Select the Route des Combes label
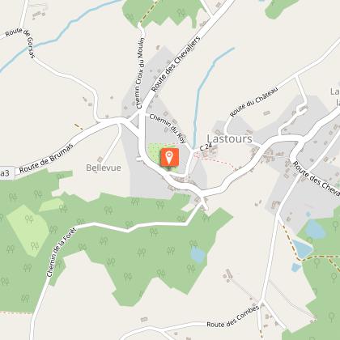The image size is (340, 340). point(233,316)
